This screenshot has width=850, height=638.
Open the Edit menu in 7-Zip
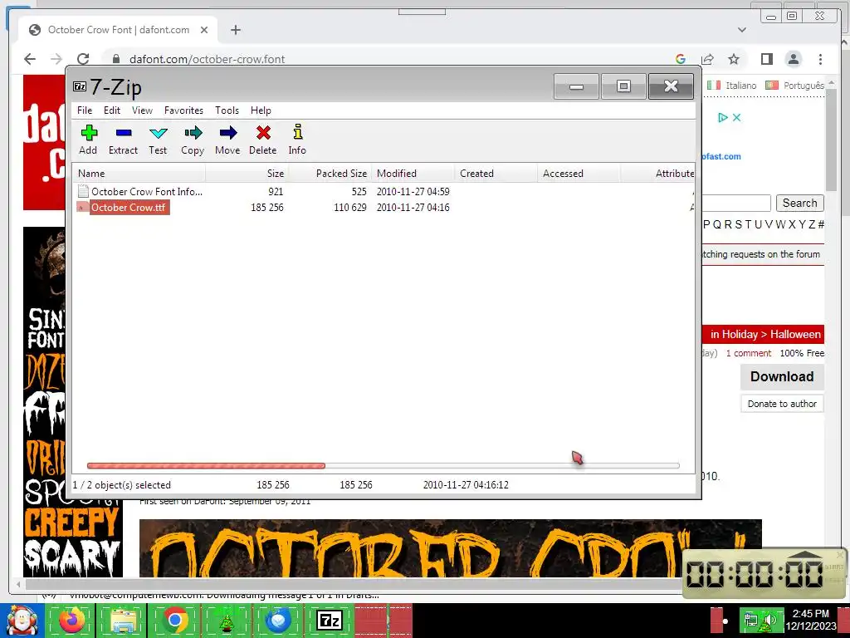point(112,110)
